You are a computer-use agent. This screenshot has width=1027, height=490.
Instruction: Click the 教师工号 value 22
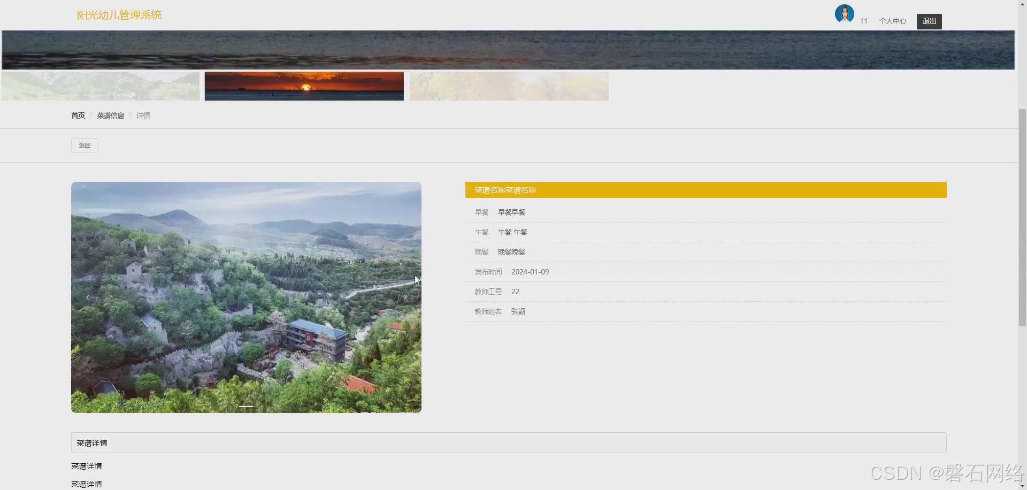click(515, 292)
